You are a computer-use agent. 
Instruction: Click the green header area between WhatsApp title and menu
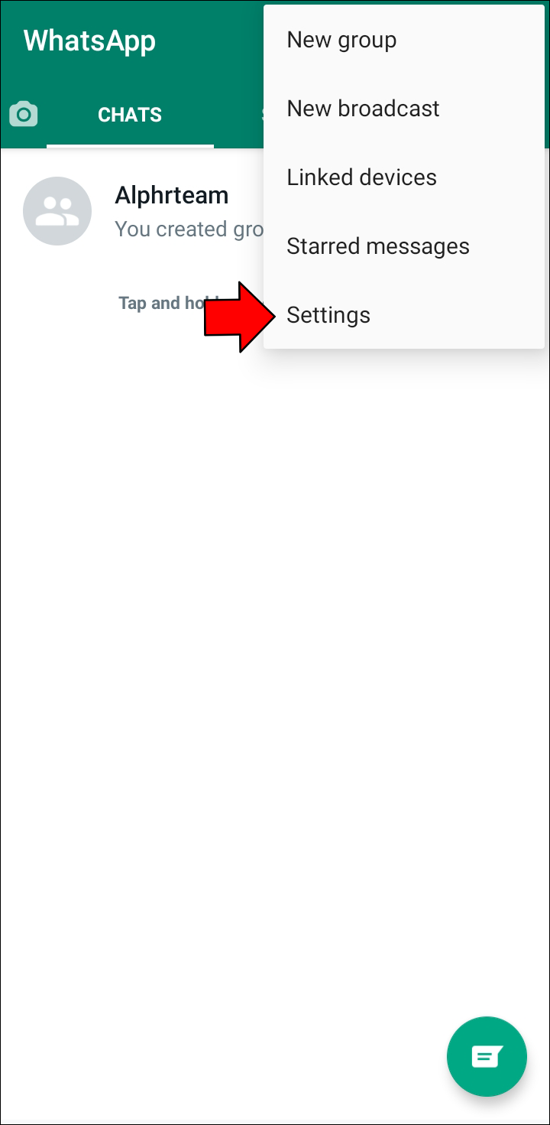point(210,41)
